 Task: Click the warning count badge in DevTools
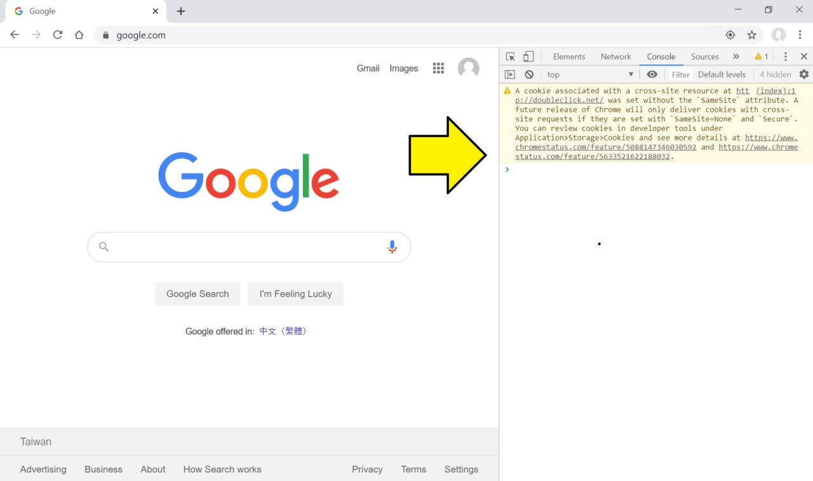(762, 57)
